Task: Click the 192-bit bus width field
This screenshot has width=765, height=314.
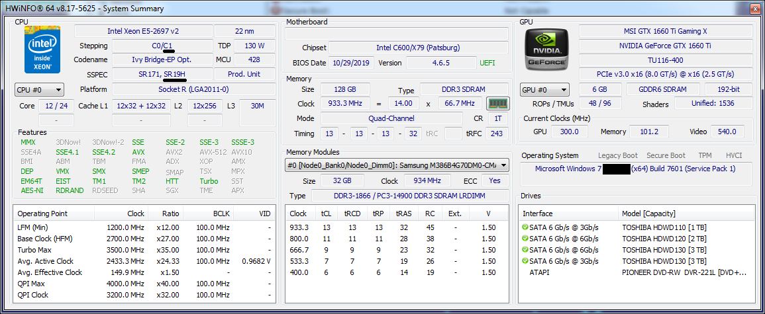Action: 729,90
